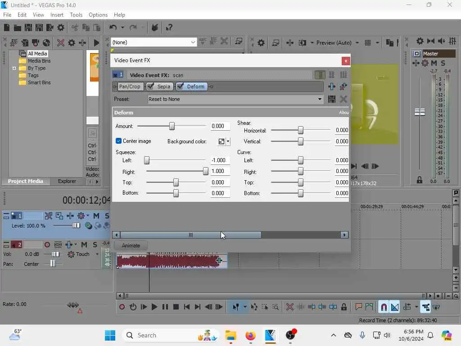The image size is (461, 346).
Task: Click the Background color swatch
Action: click(x=221, y=141)
